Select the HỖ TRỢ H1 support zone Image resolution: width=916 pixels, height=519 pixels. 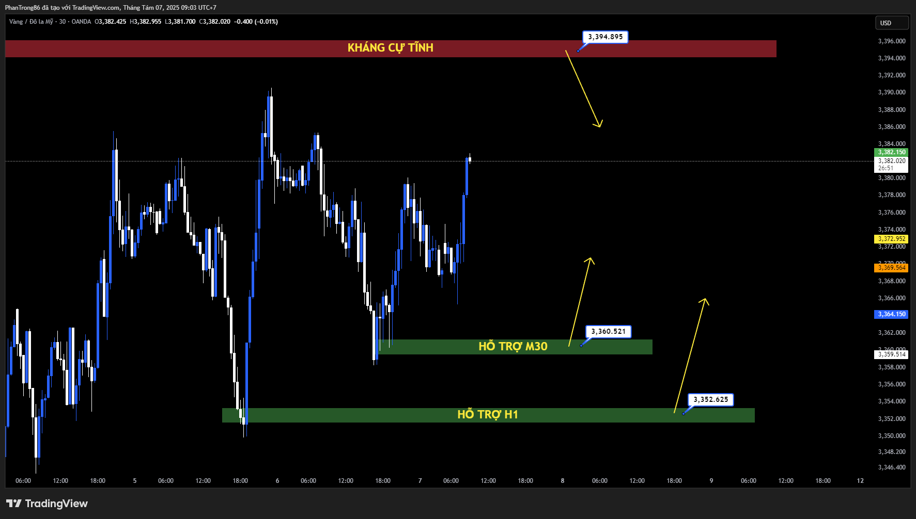(x=488, y=415)
